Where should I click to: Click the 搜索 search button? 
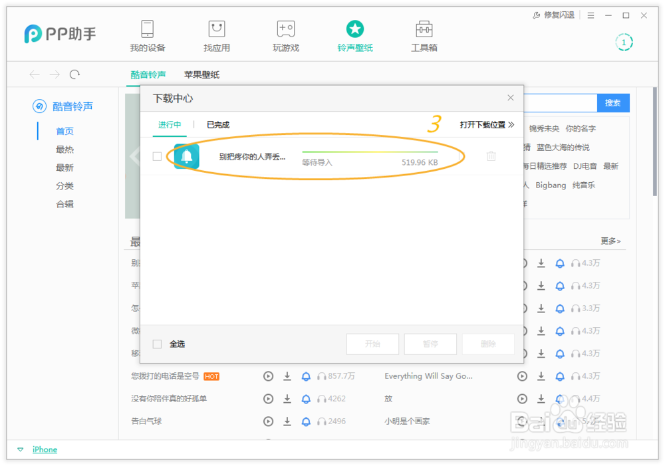coord(613,102)
